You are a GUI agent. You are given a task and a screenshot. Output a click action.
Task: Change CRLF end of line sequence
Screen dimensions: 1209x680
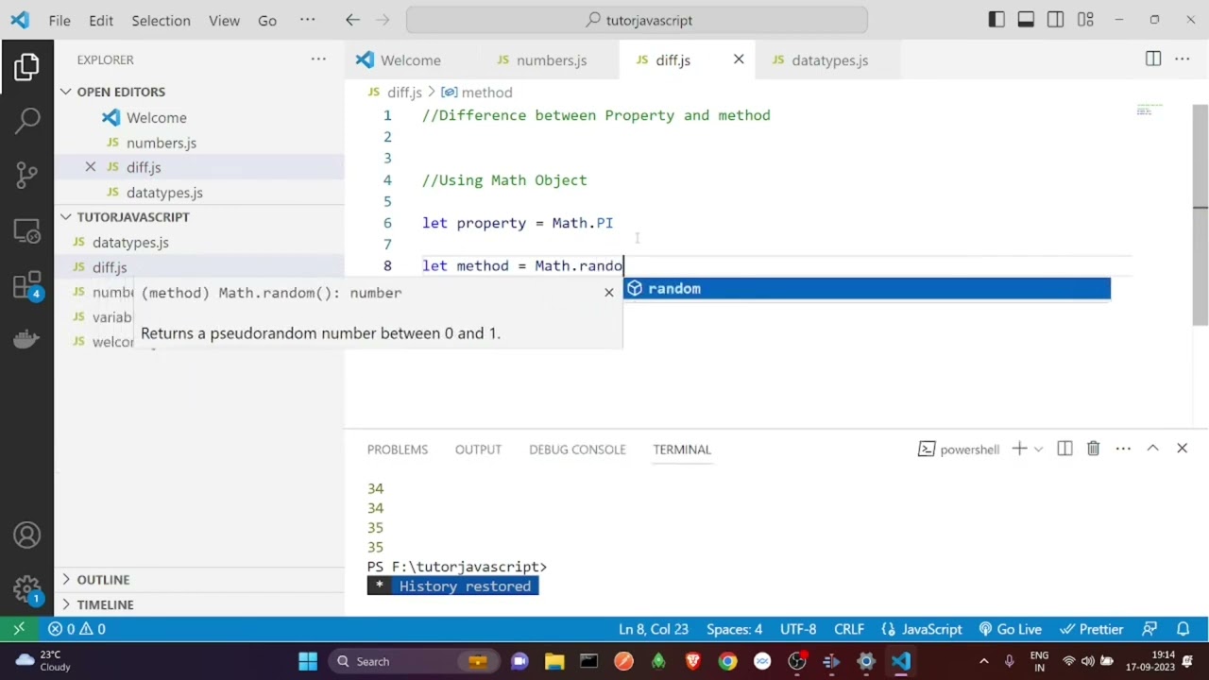point(848,629)
